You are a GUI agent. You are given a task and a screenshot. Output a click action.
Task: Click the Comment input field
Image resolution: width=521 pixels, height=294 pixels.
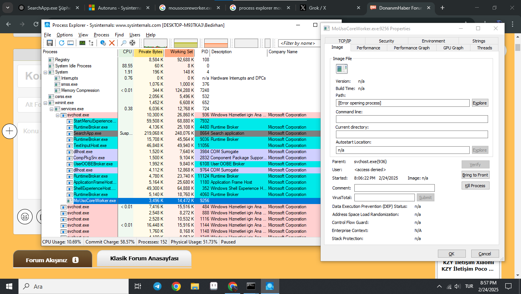pos(395,188)
